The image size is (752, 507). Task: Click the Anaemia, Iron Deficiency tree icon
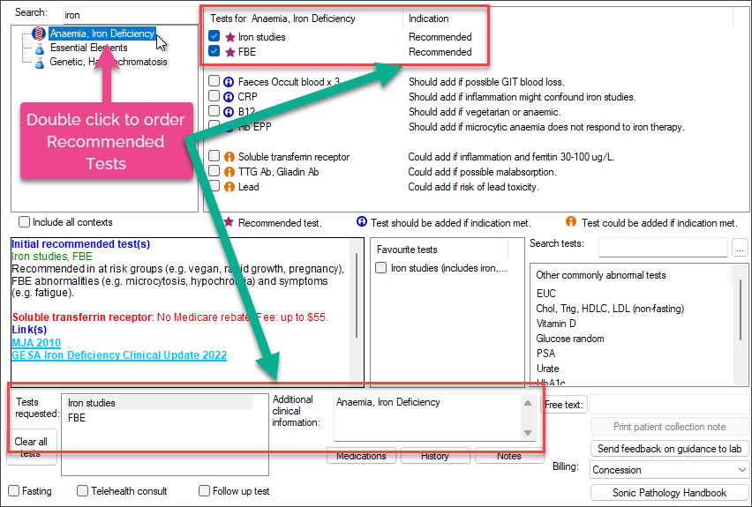(38, 34)
